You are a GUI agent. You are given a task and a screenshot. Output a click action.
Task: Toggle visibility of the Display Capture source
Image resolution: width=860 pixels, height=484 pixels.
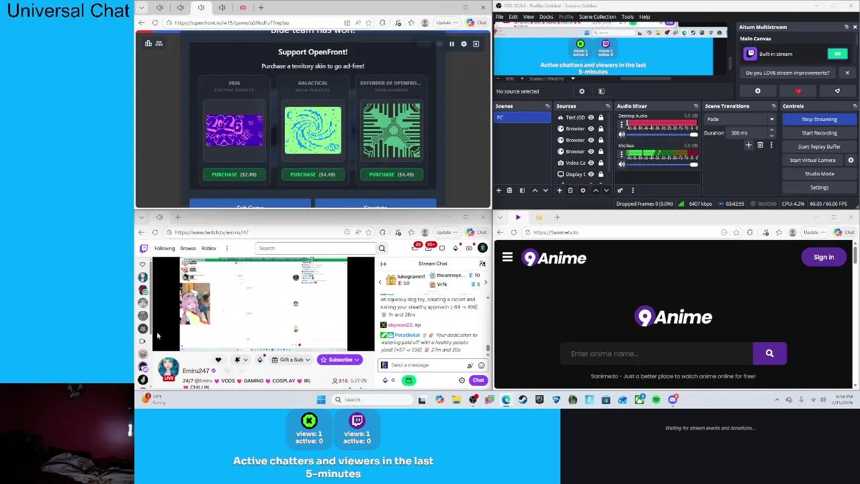(x=591, y=174)
